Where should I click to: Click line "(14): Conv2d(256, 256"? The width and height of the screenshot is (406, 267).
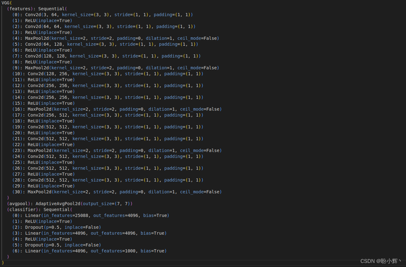108,97
